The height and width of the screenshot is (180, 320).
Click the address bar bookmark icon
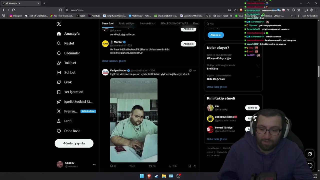pos(60,10)
